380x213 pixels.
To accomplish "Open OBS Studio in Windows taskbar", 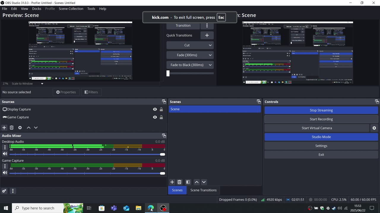I will click(163, 208).
